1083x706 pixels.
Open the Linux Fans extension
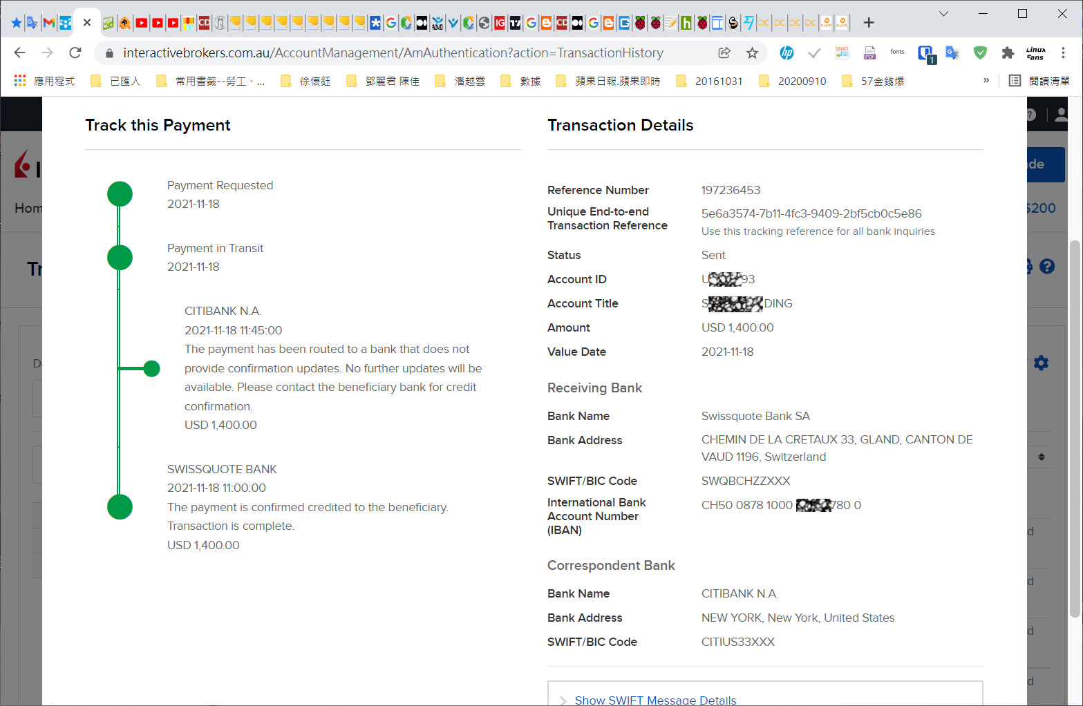1035,53
